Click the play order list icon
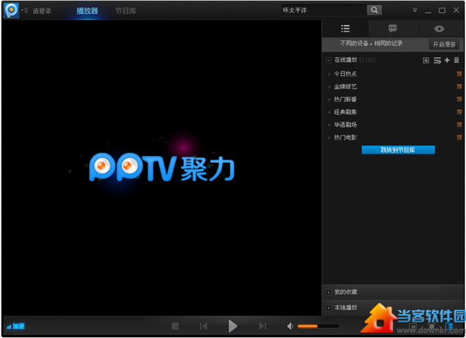The width and height of the screenshot is (466, 338). [x=437, y=60]
